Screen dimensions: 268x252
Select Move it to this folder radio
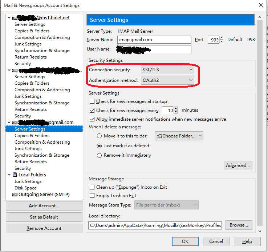coord(99,136)
